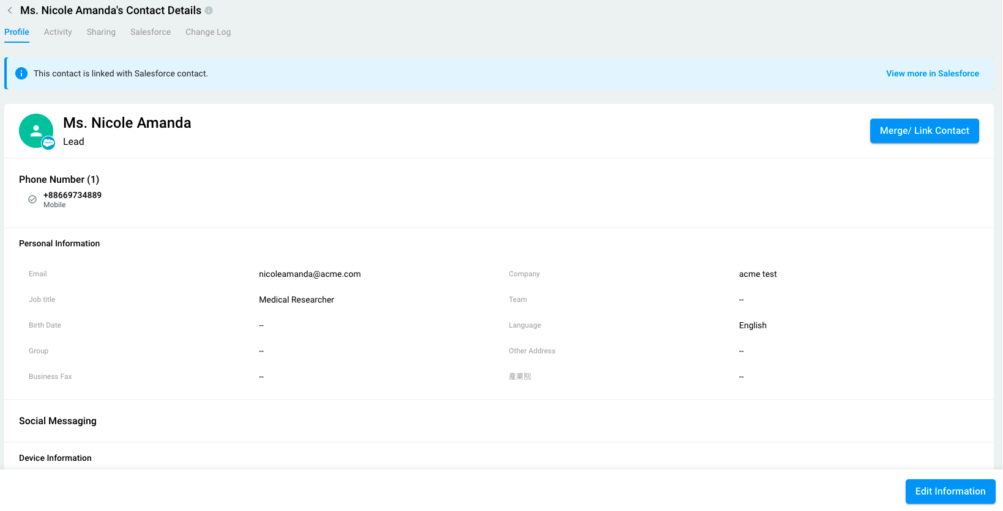This screenshot has height=511, width=1003.
Task: View the Change Log tab
Action: (208, 32)
